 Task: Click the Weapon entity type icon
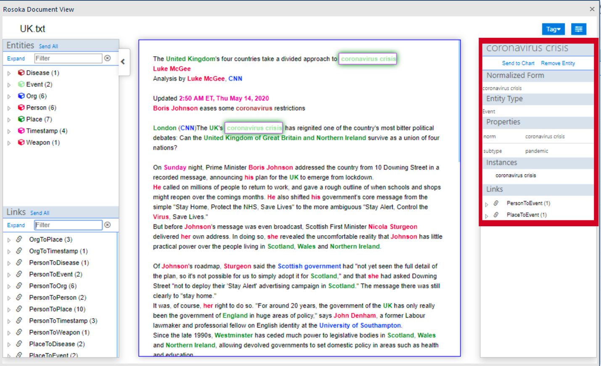(x=21, y=142)
